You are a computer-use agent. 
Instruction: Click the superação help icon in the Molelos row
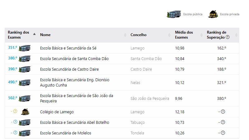[223, 133]
